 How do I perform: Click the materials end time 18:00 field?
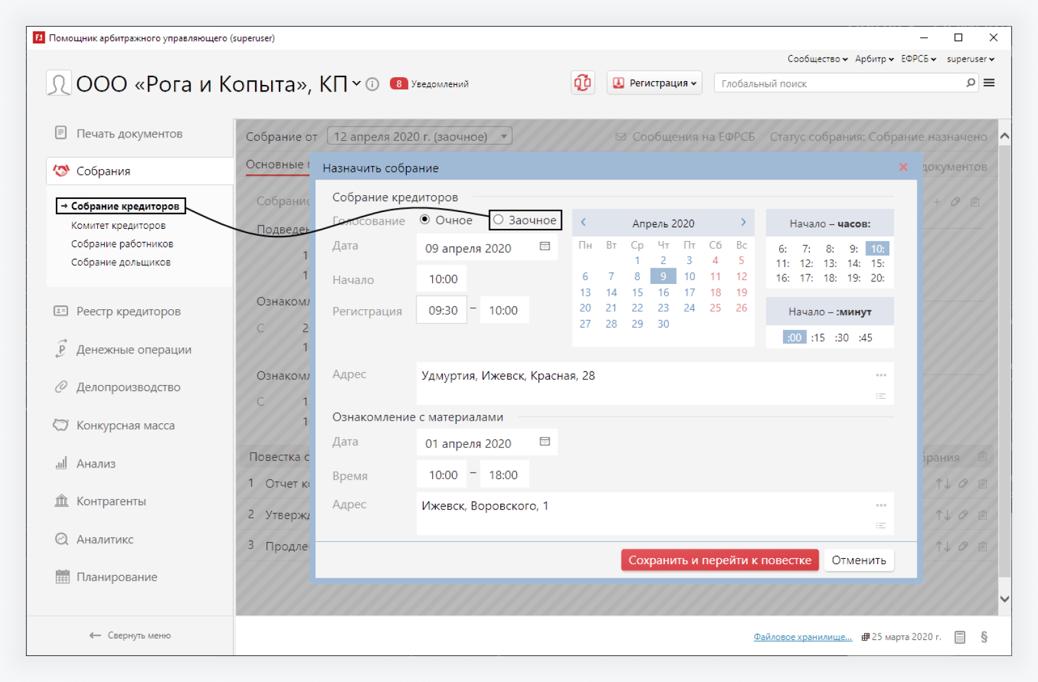503,475
